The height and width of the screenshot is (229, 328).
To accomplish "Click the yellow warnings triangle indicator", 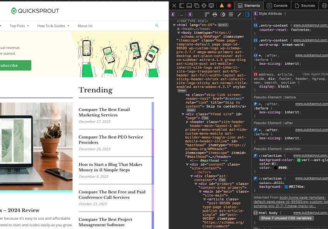I will (x=222, y=6).
